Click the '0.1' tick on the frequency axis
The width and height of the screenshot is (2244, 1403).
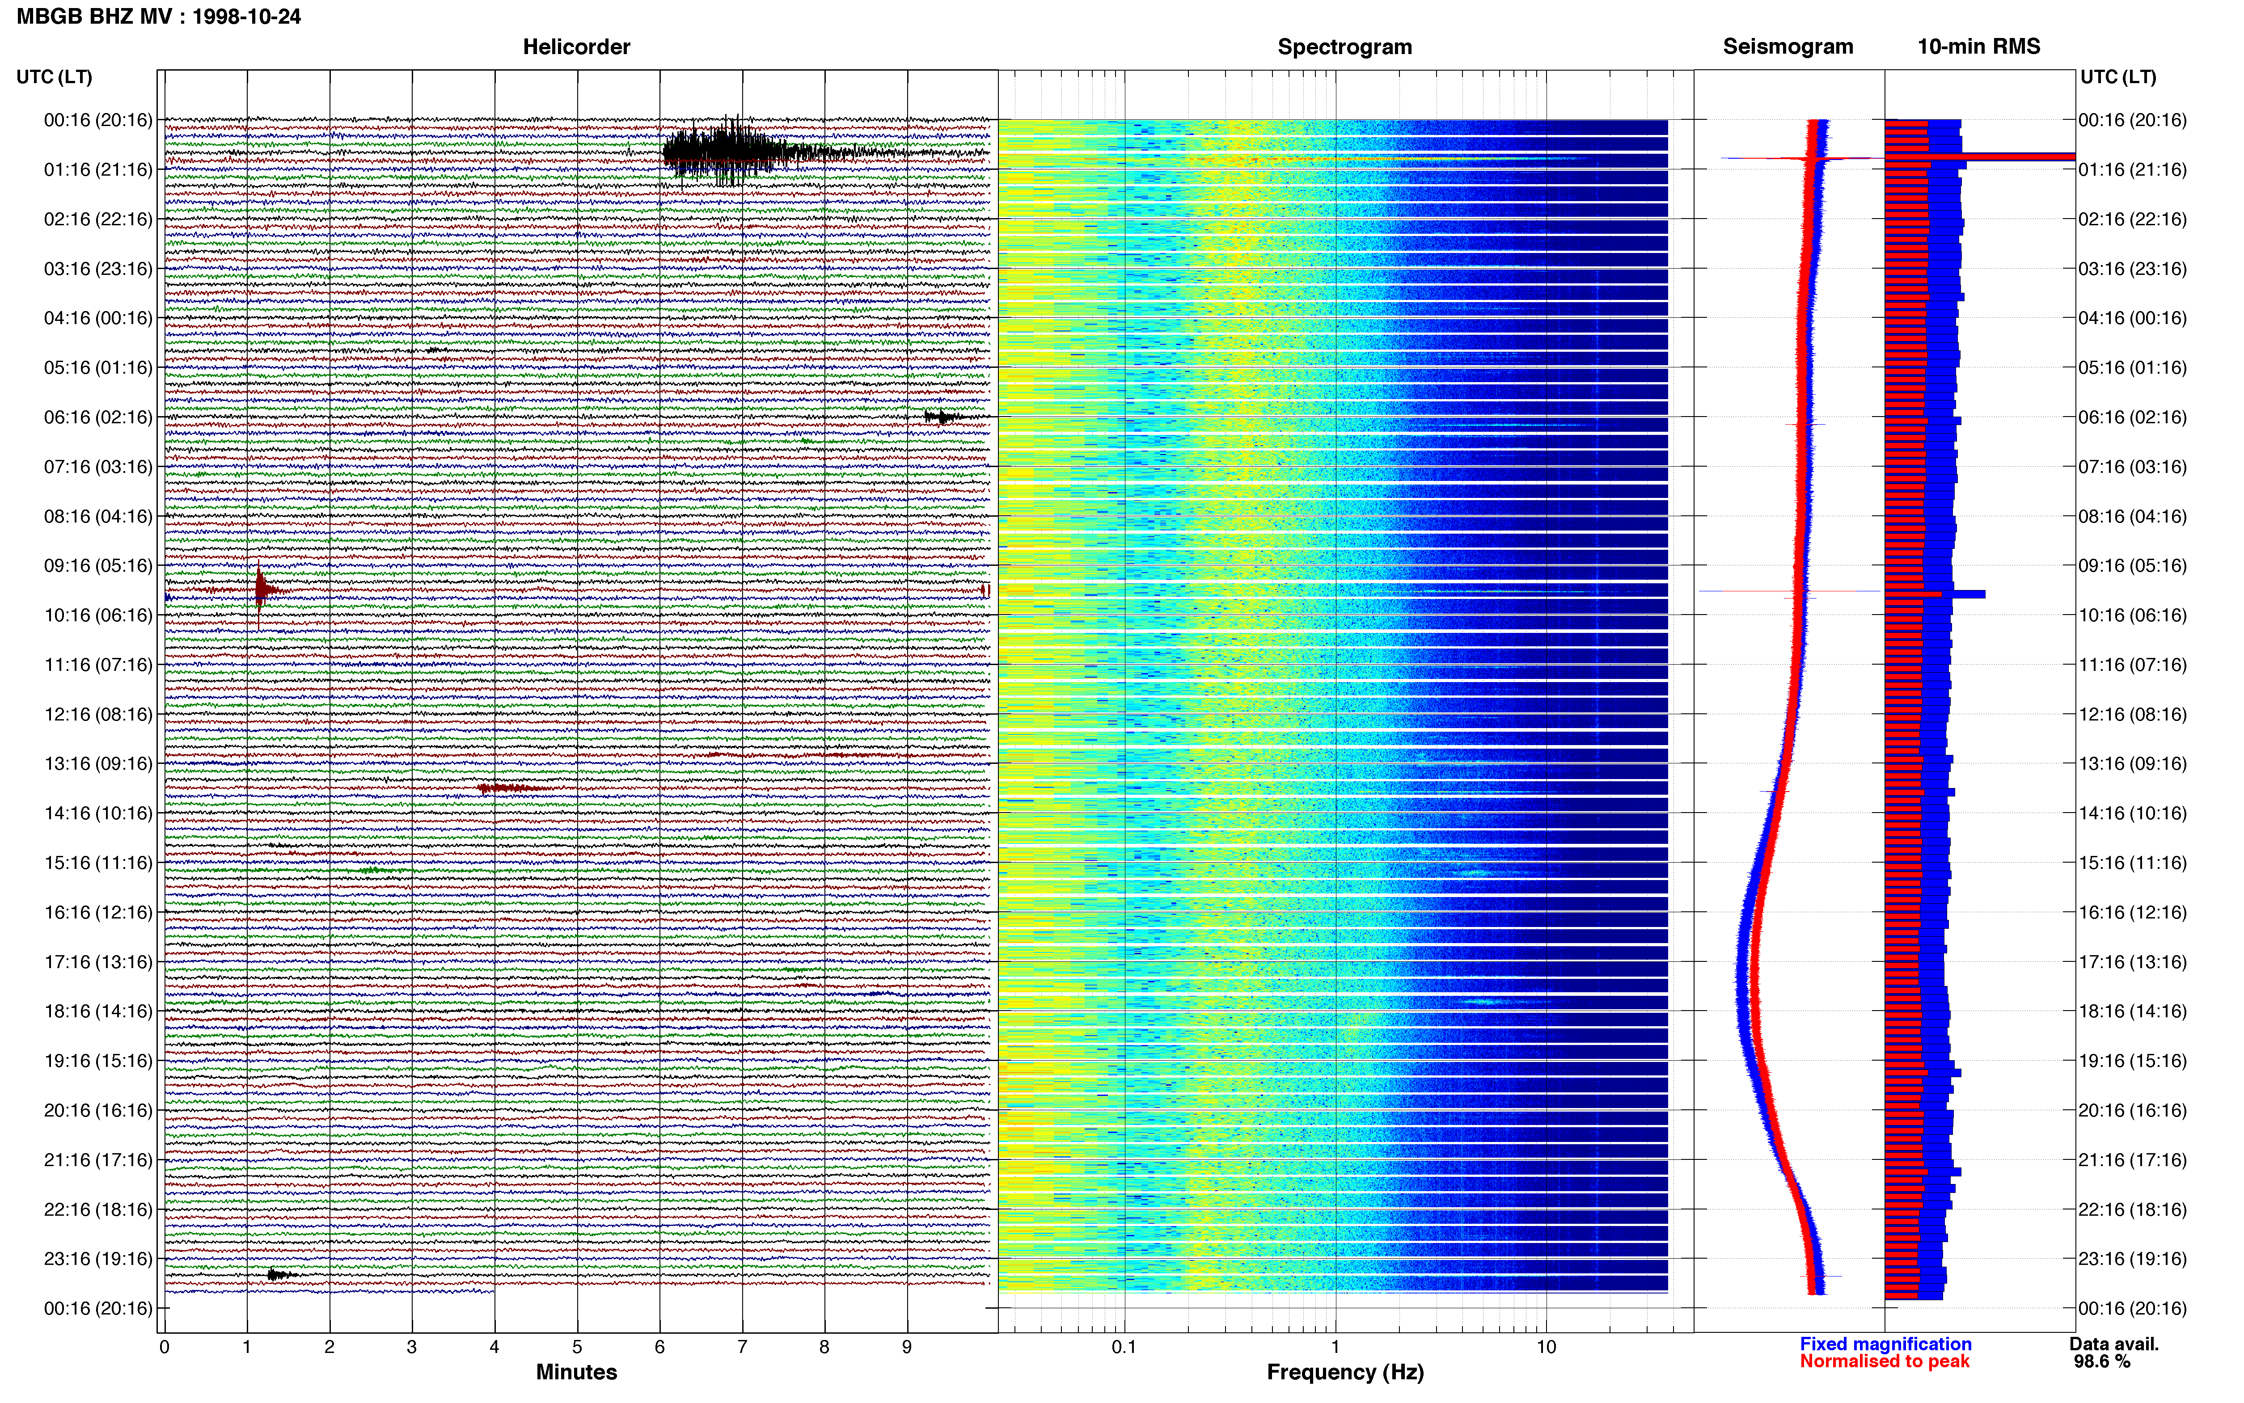[x=1124, y=1347]
